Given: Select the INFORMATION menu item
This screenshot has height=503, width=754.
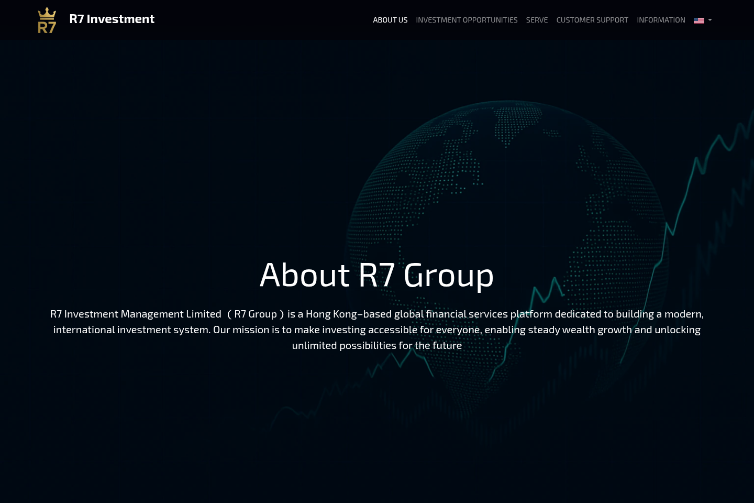Looking at the screenshot, I should tap(661, 20).
